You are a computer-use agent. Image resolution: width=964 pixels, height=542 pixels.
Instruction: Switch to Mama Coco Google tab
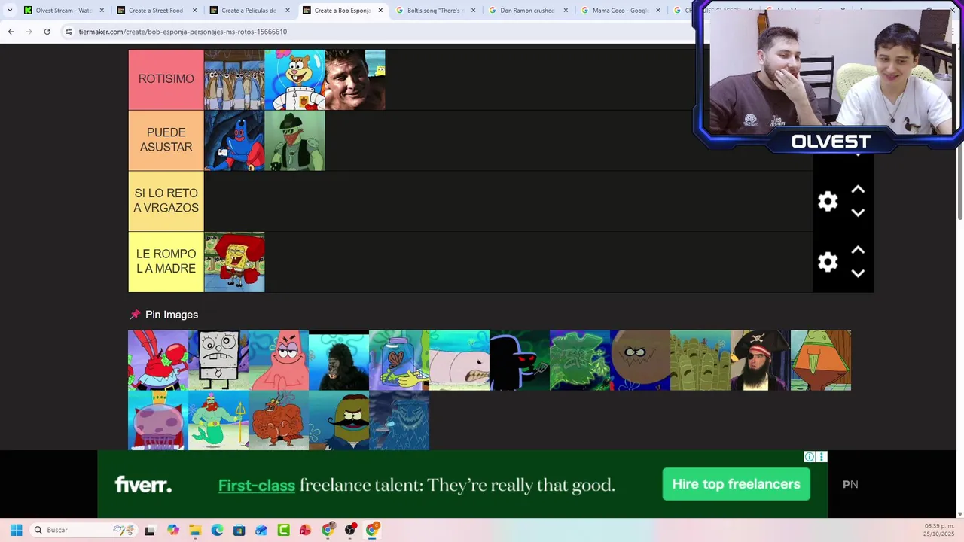[x=621, y=11]
